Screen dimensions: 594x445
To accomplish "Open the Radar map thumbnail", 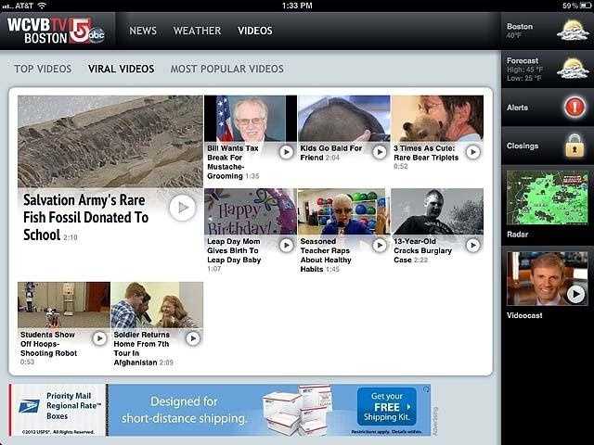I will pos(547,197).
